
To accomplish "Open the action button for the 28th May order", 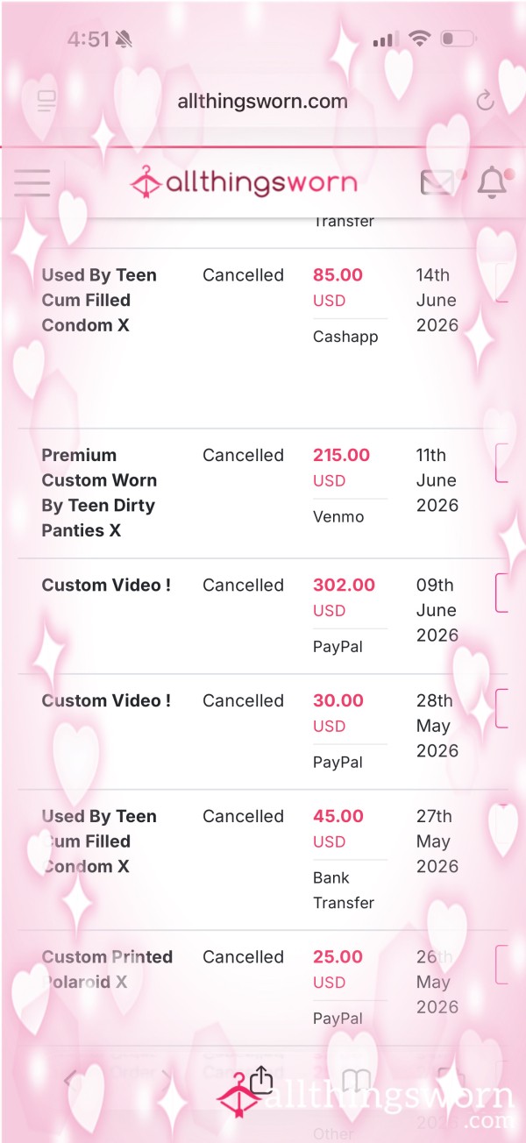I will [502, 708].
